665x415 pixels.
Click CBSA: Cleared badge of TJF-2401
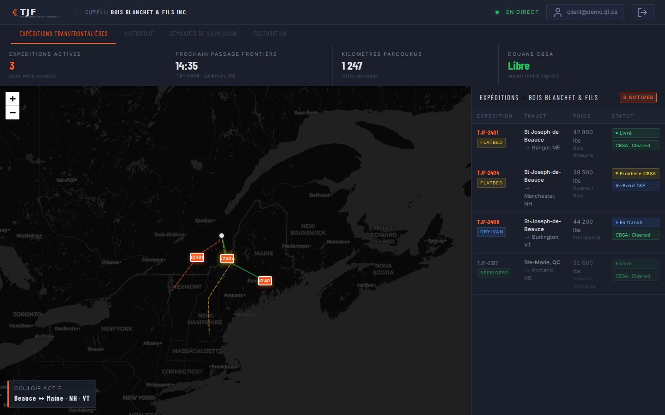pyautogui.click(x=635, y=146)
